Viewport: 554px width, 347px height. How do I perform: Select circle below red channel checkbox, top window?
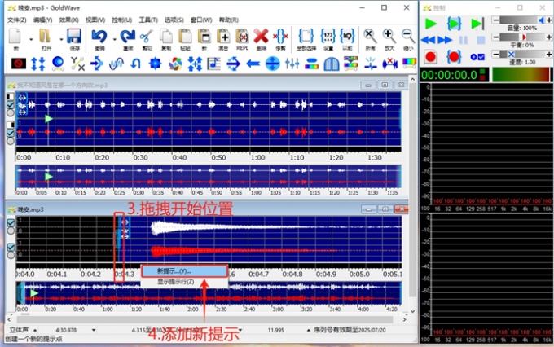point(11,141)
